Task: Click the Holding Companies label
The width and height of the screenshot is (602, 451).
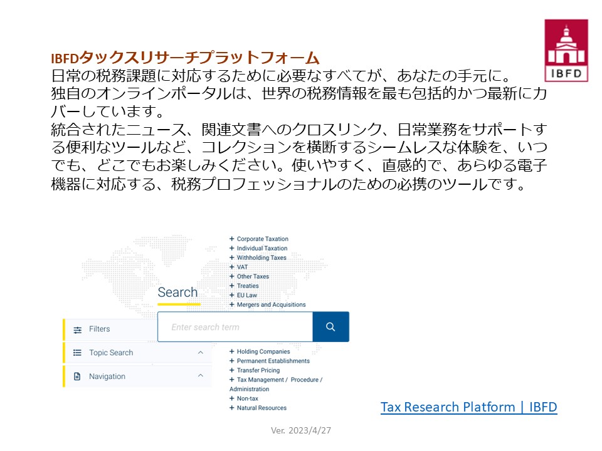Action: pyautogui.click(x=263, y=351)
